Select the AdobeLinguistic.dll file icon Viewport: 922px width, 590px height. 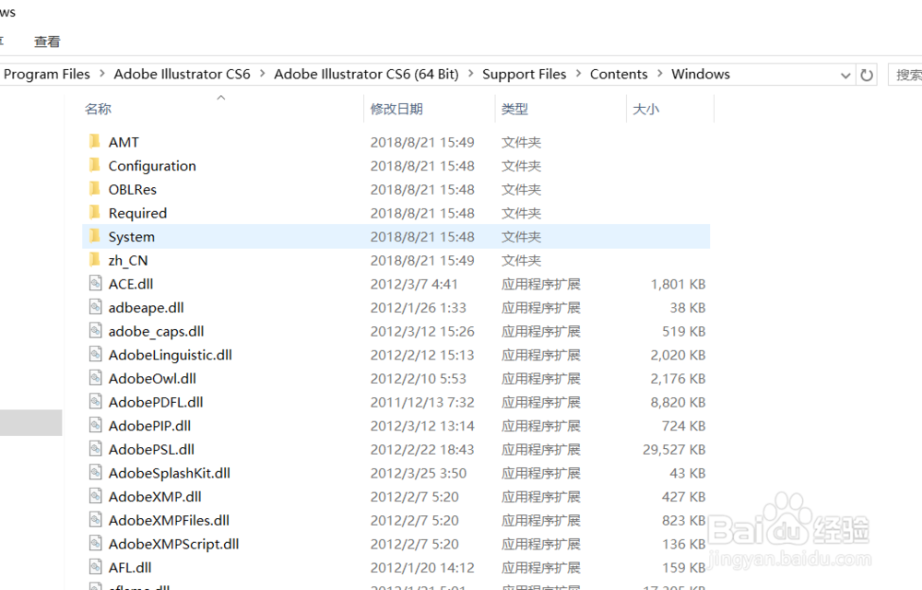pos(95,354)
